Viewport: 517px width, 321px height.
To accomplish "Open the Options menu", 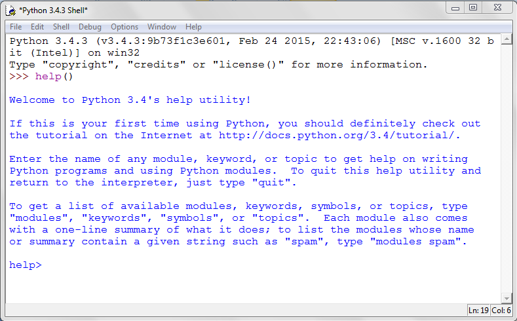I will click(124, 27).
